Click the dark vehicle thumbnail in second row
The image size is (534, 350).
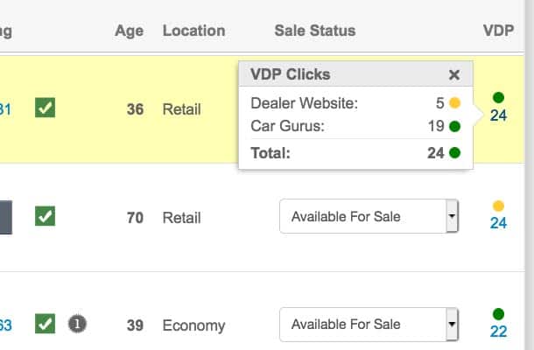coord(6,217)
